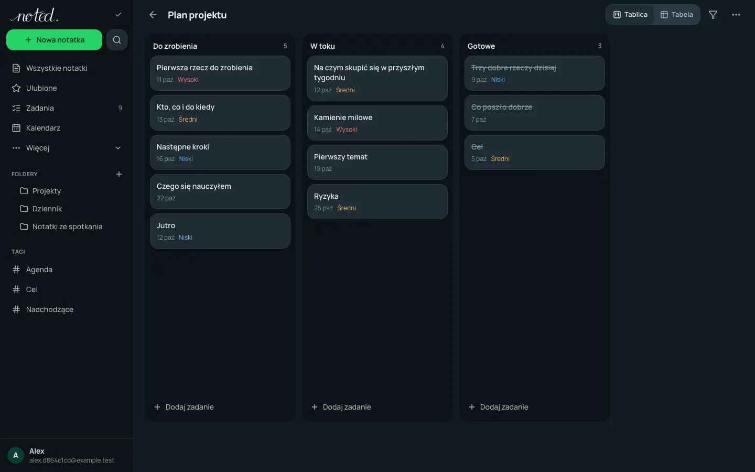Add task in W toku column
This screenshot has height=472, width=755.
(341, 407)
